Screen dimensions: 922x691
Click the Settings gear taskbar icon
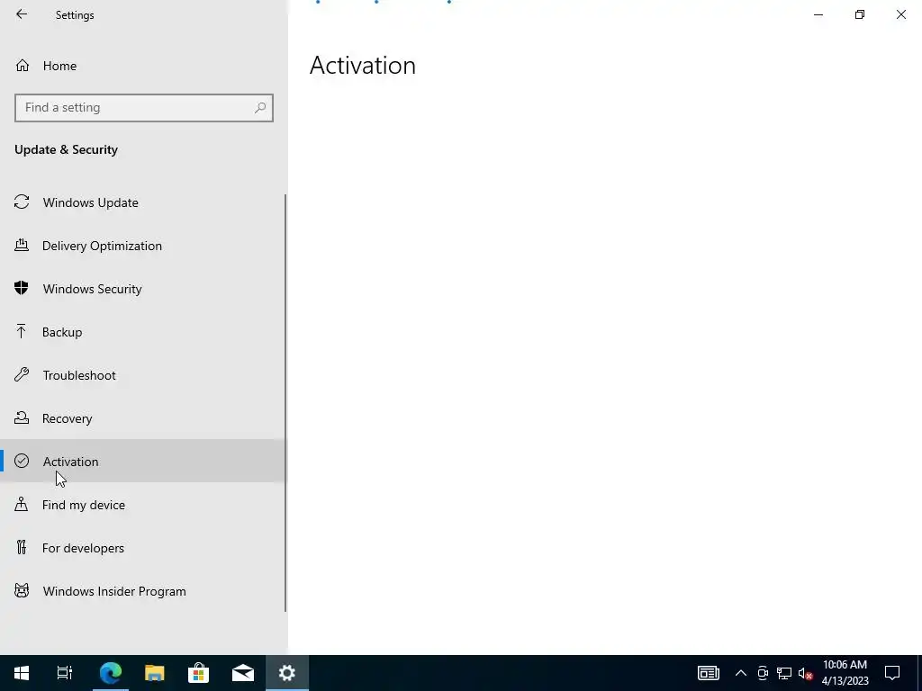[x=287, y=673]
